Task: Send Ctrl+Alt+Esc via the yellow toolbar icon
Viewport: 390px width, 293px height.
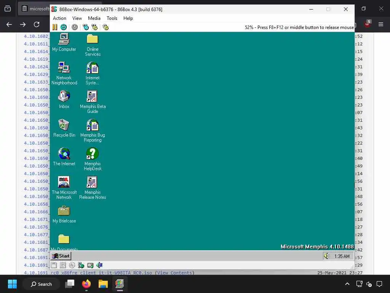Action: click(94, 27)
